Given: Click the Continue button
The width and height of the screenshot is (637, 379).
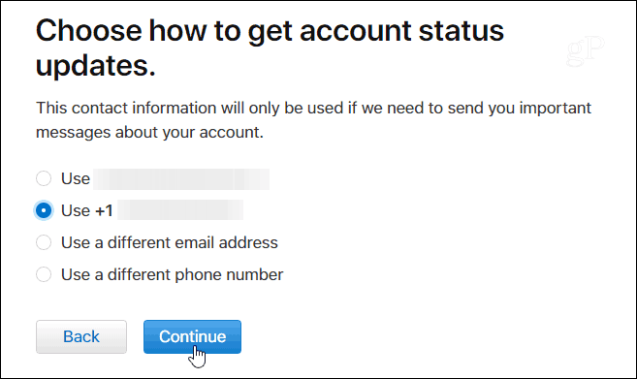Looking at the screenshot, I should pos(192,336).
